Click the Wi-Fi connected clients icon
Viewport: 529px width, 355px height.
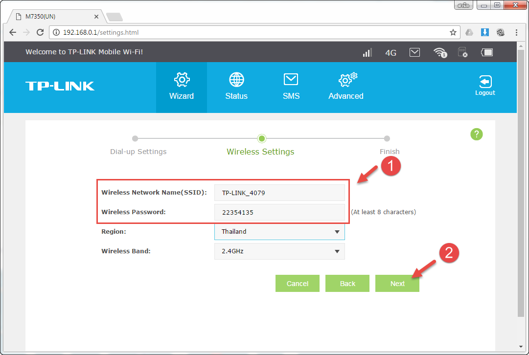coord(440,52)
